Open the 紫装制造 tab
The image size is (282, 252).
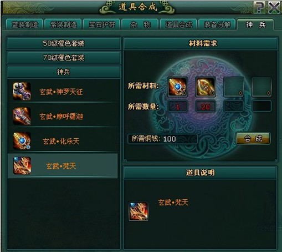63,24
